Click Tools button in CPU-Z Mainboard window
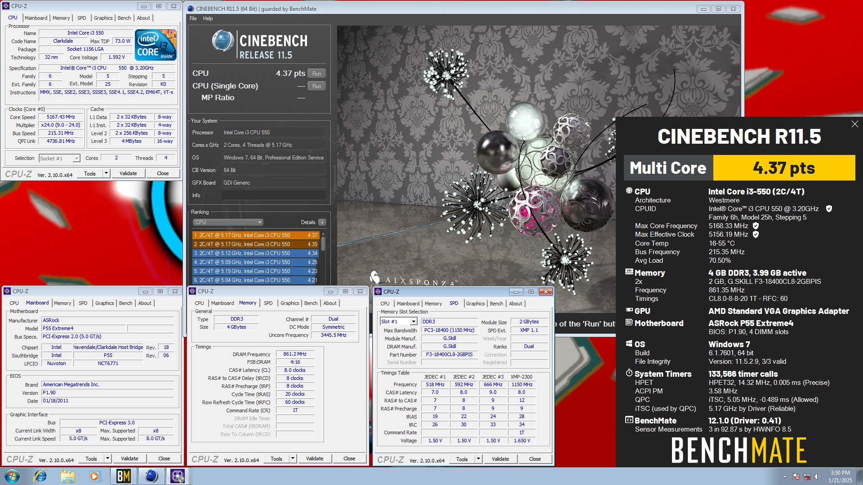863x485 pixels. [x=91, y=459]
